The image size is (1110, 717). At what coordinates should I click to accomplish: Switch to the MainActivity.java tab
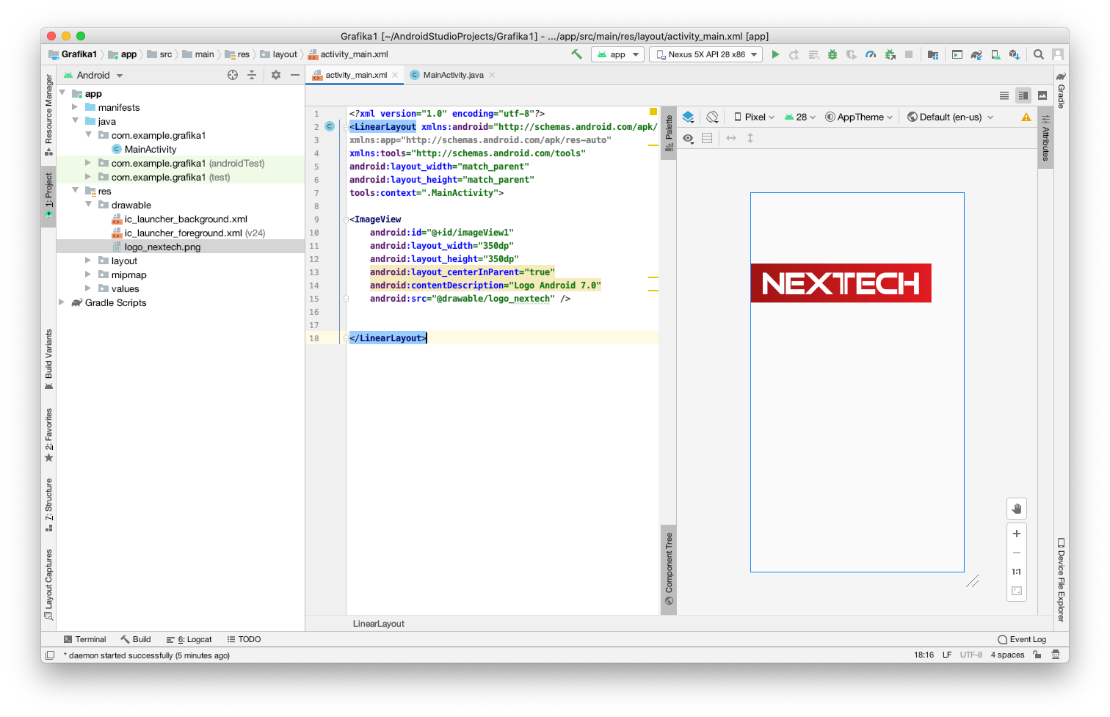[452, 75]
